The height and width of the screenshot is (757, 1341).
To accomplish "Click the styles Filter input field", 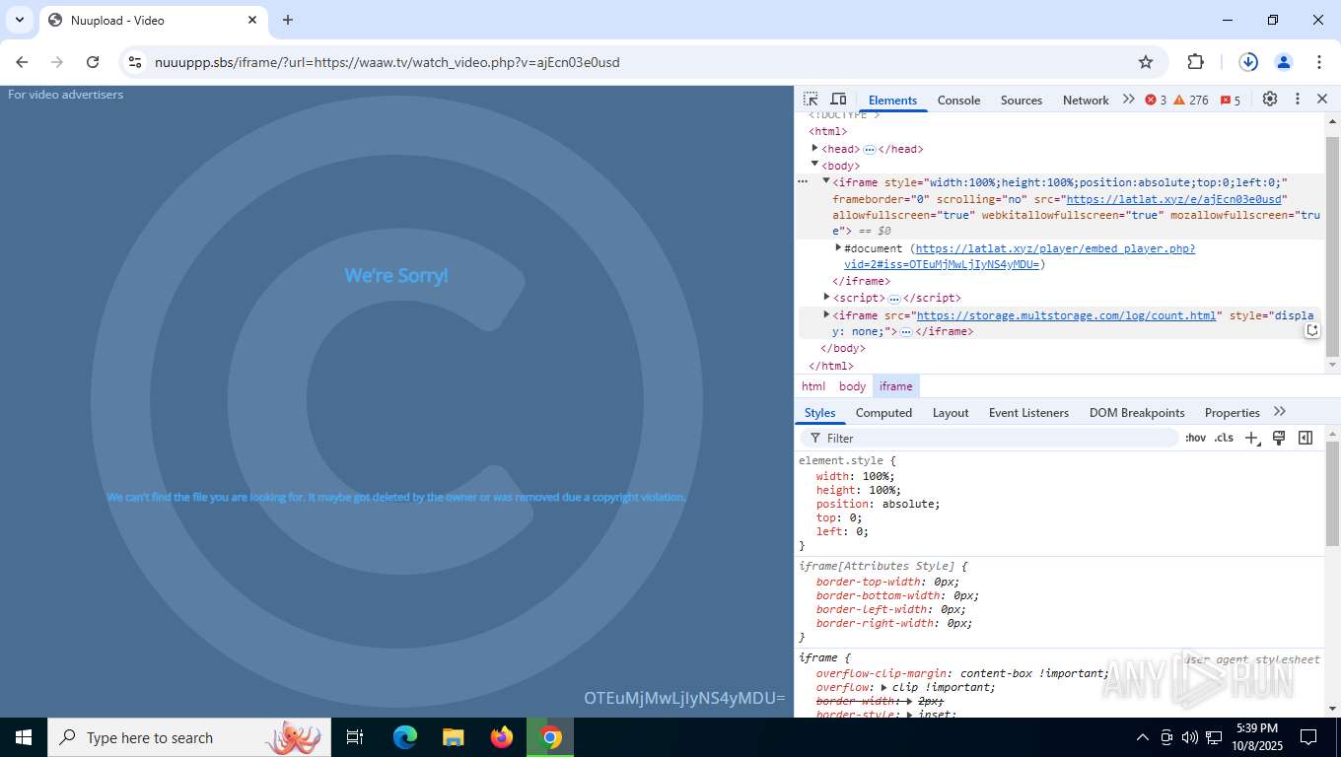I will point(988,438).
